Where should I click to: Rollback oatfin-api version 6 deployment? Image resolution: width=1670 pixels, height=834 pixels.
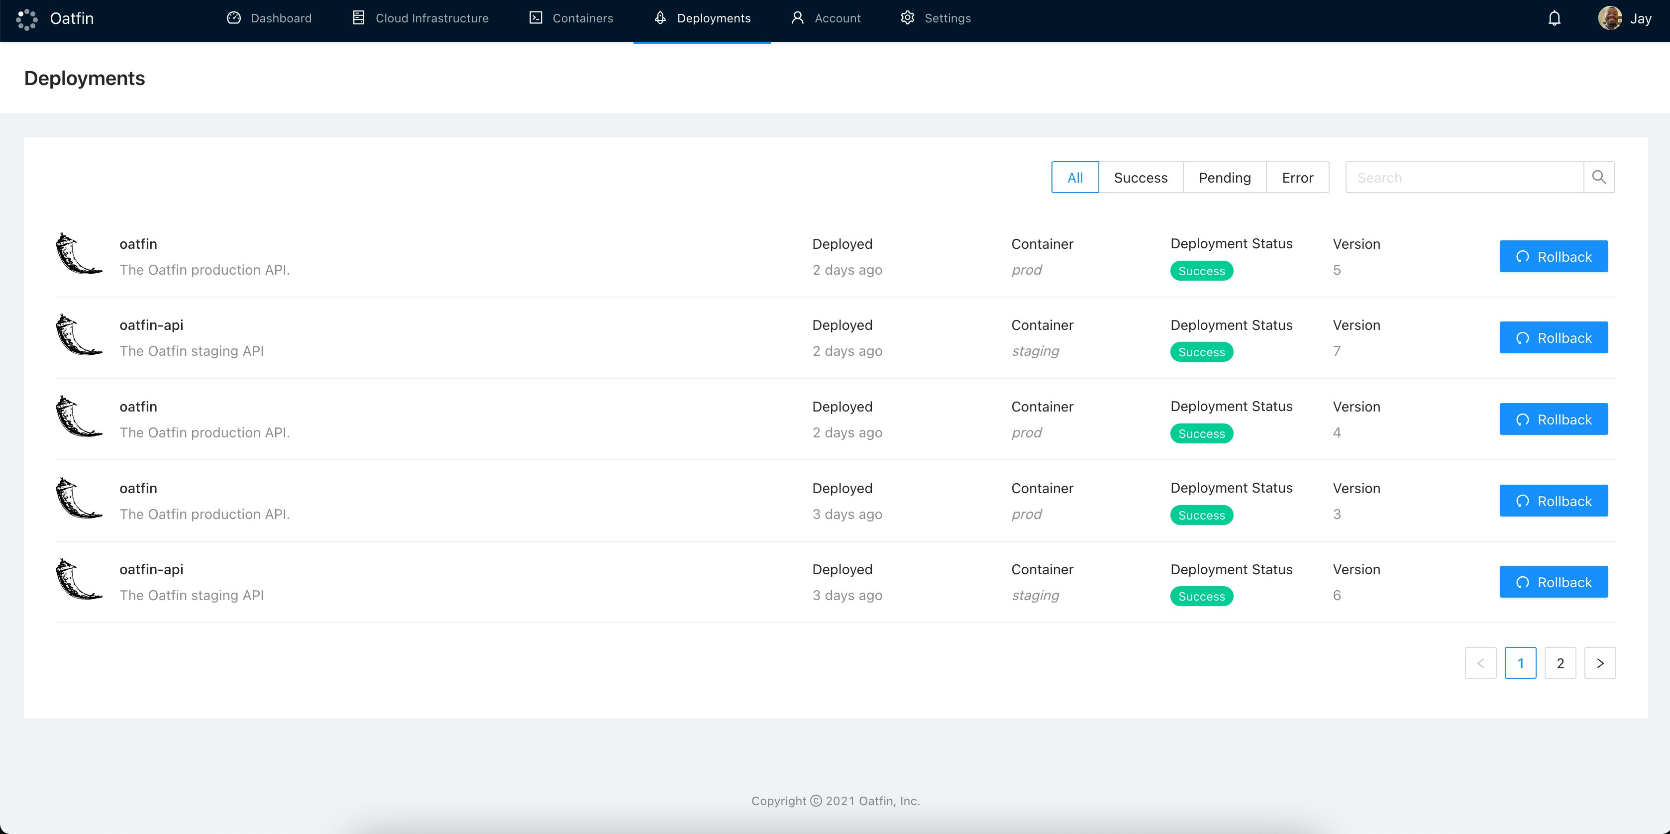1553,582
